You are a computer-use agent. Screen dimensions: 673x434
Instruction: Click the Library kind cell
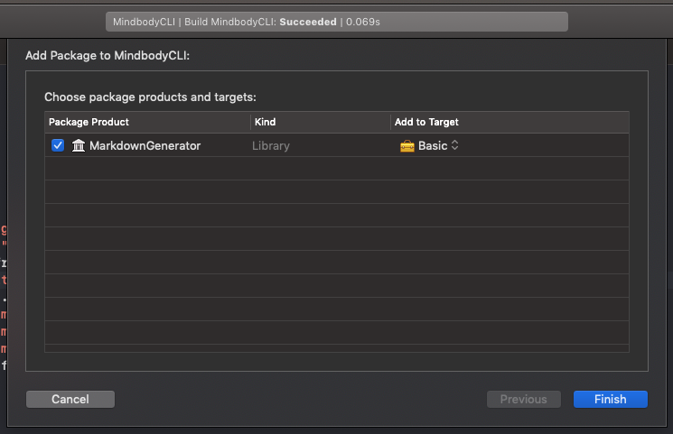(x=271, y=146)
